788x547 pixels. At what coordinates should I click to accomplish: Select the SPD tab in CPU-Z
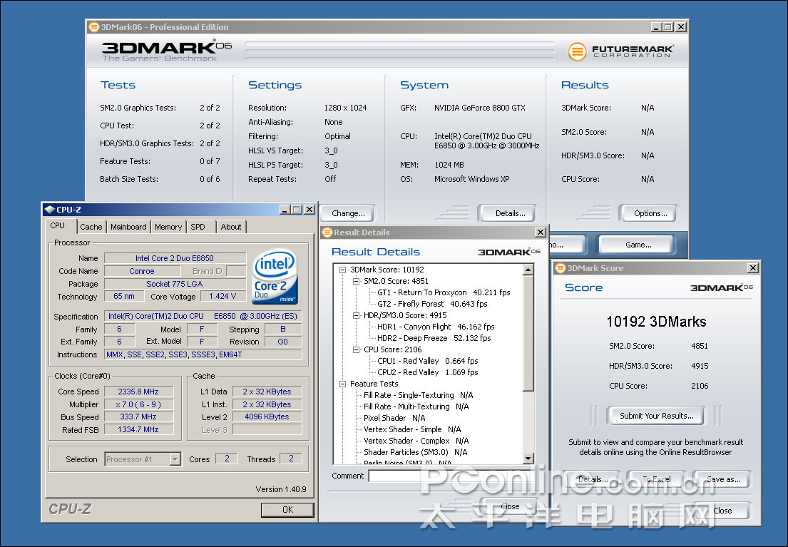pyautogui.click(x=198, y=227)
